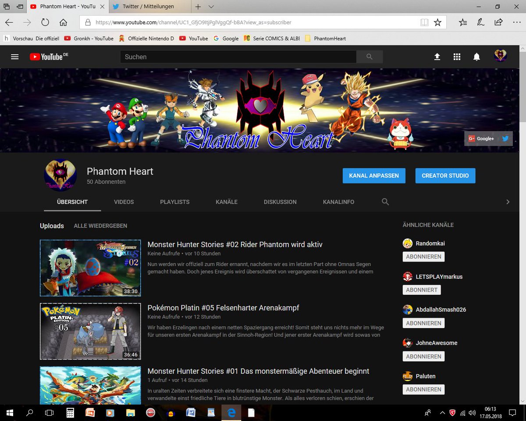Show tab previews dropdown chevron

point(211,7)
